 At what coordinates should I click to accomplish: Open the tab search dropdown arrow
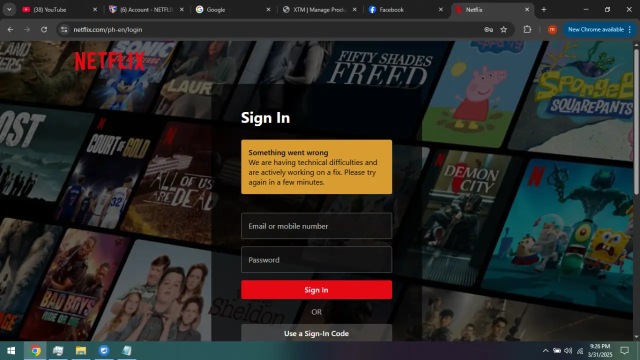9,9
